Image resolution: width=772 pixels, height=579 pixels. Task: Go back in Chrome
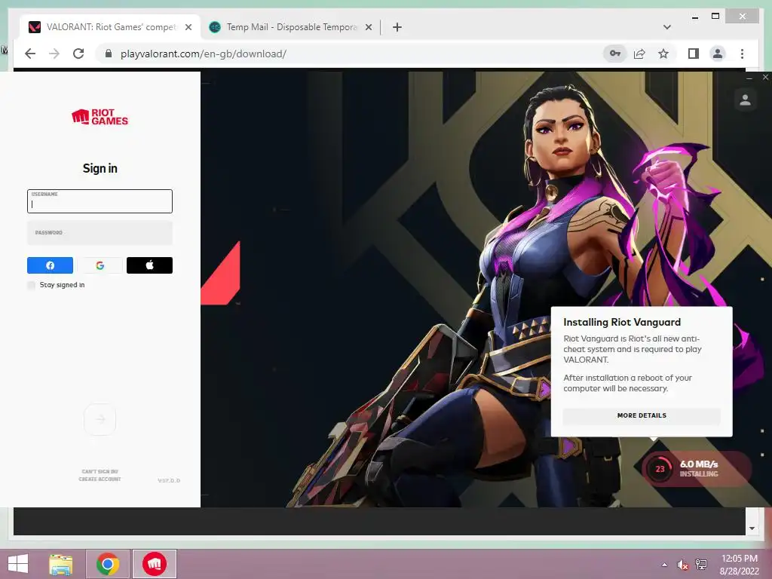[30, 54]
